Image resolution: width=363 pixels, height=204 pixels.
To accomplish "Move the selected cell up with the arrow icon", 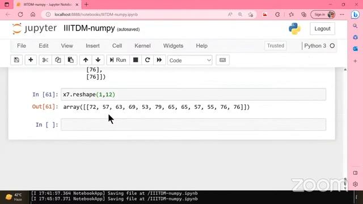I will point(86,60).
